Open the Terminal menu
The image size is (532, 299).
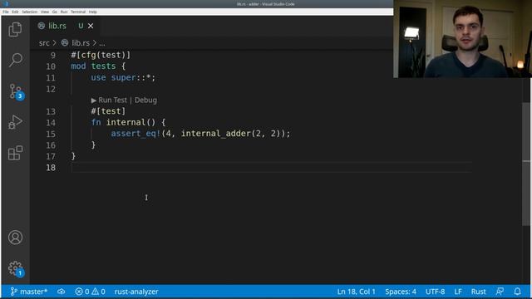78,12
